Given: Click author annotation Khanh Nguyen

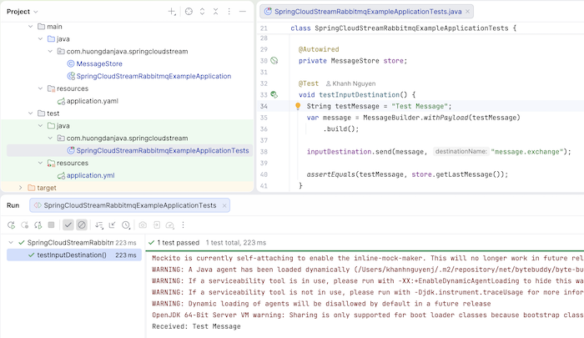Looking at the screenshot, I should point(350,83).
